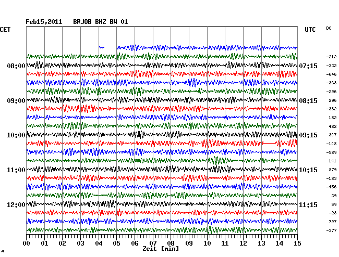Select minute 05 on the time axis

(x=116, y=243)
